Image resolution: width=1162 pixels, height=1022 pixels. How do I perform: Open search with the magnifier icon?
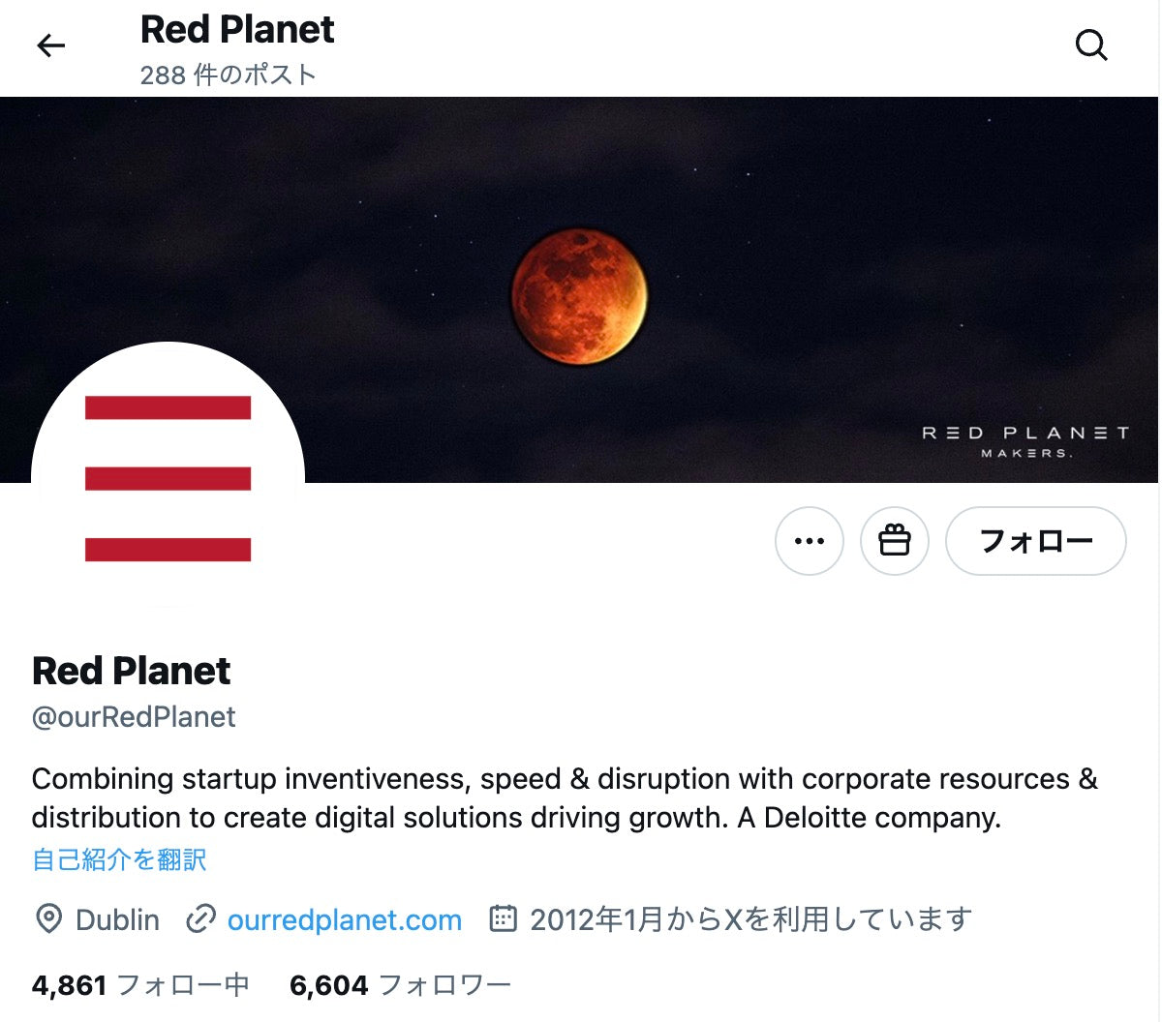tap(1091, 45)
